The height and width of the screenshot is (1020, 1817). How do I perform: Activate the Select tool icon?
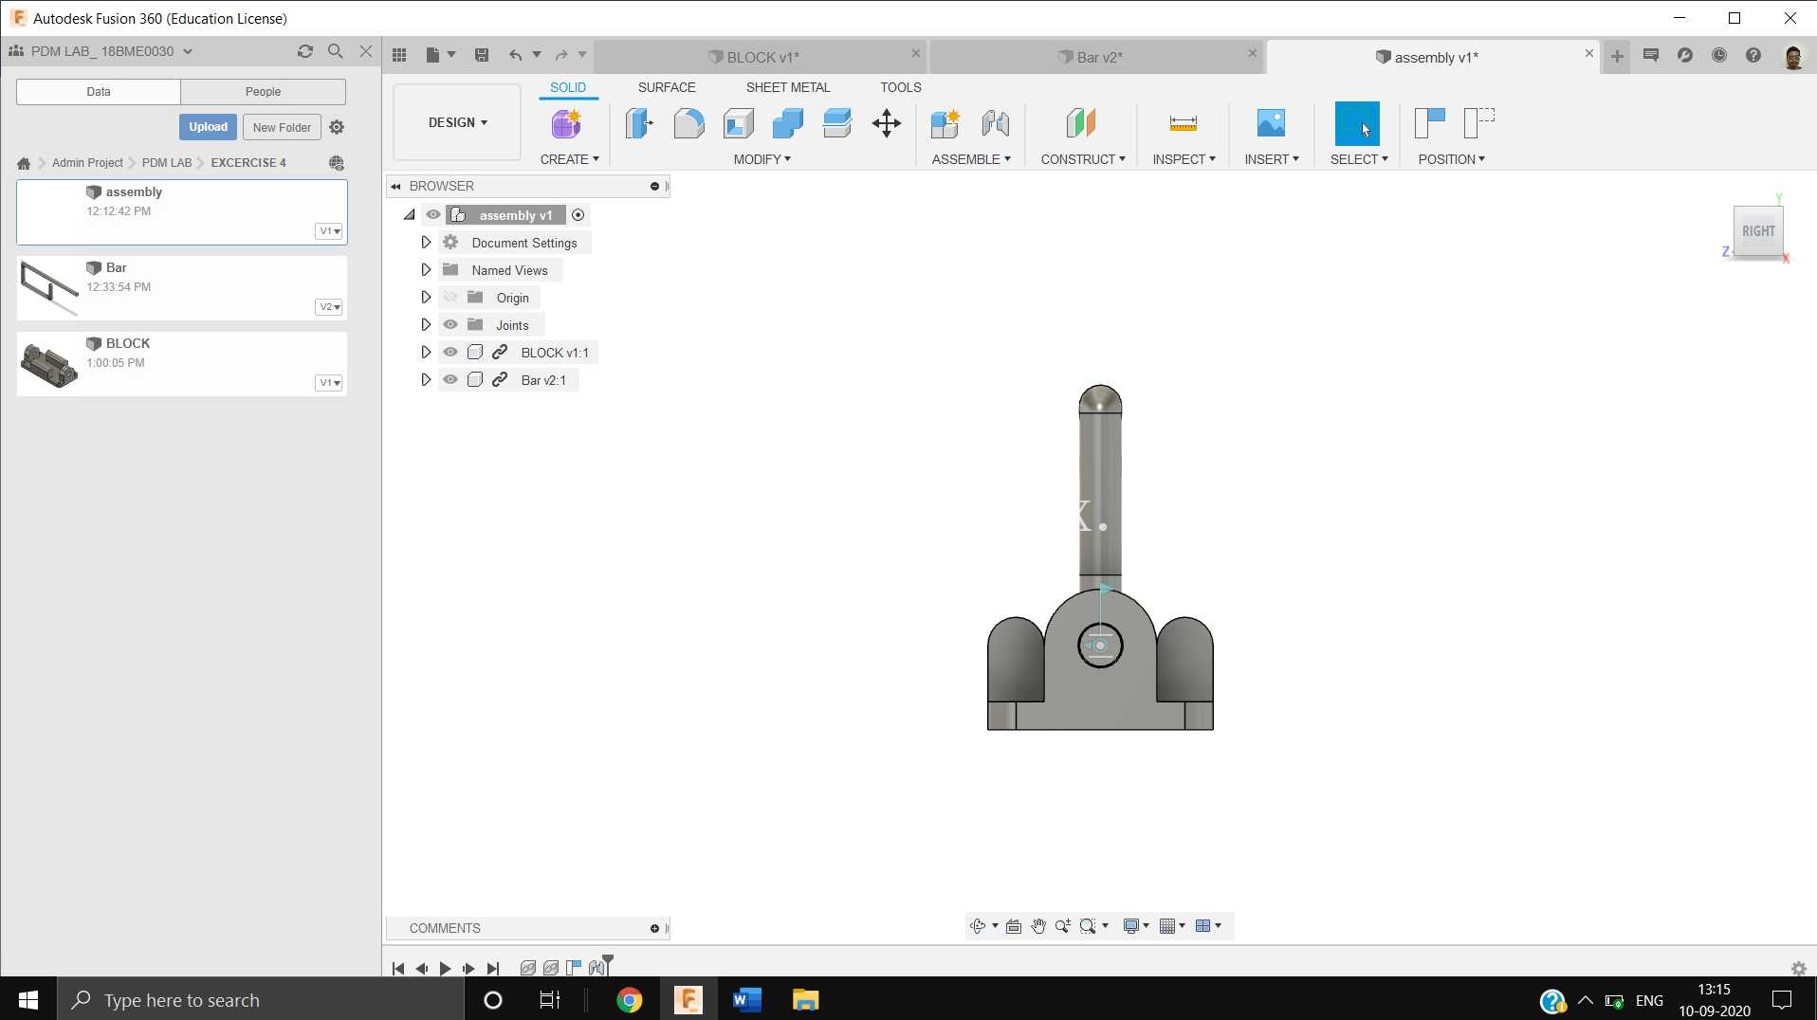(1357, 123)
